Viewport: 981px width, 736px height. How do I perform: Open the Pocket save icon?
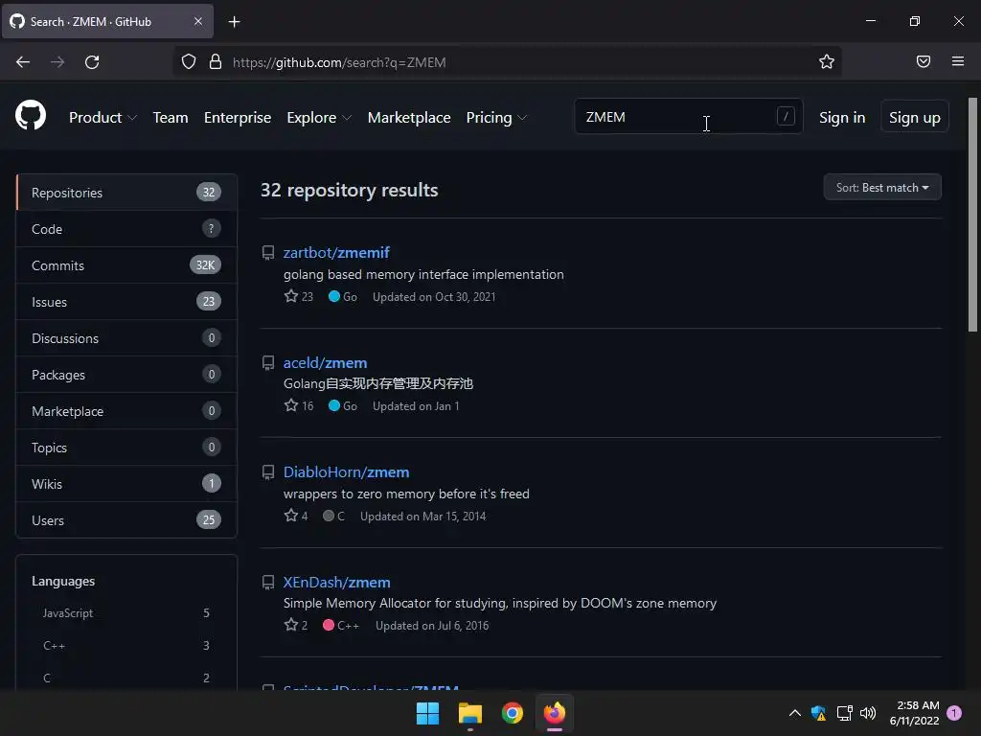click(x=924, y=61)
